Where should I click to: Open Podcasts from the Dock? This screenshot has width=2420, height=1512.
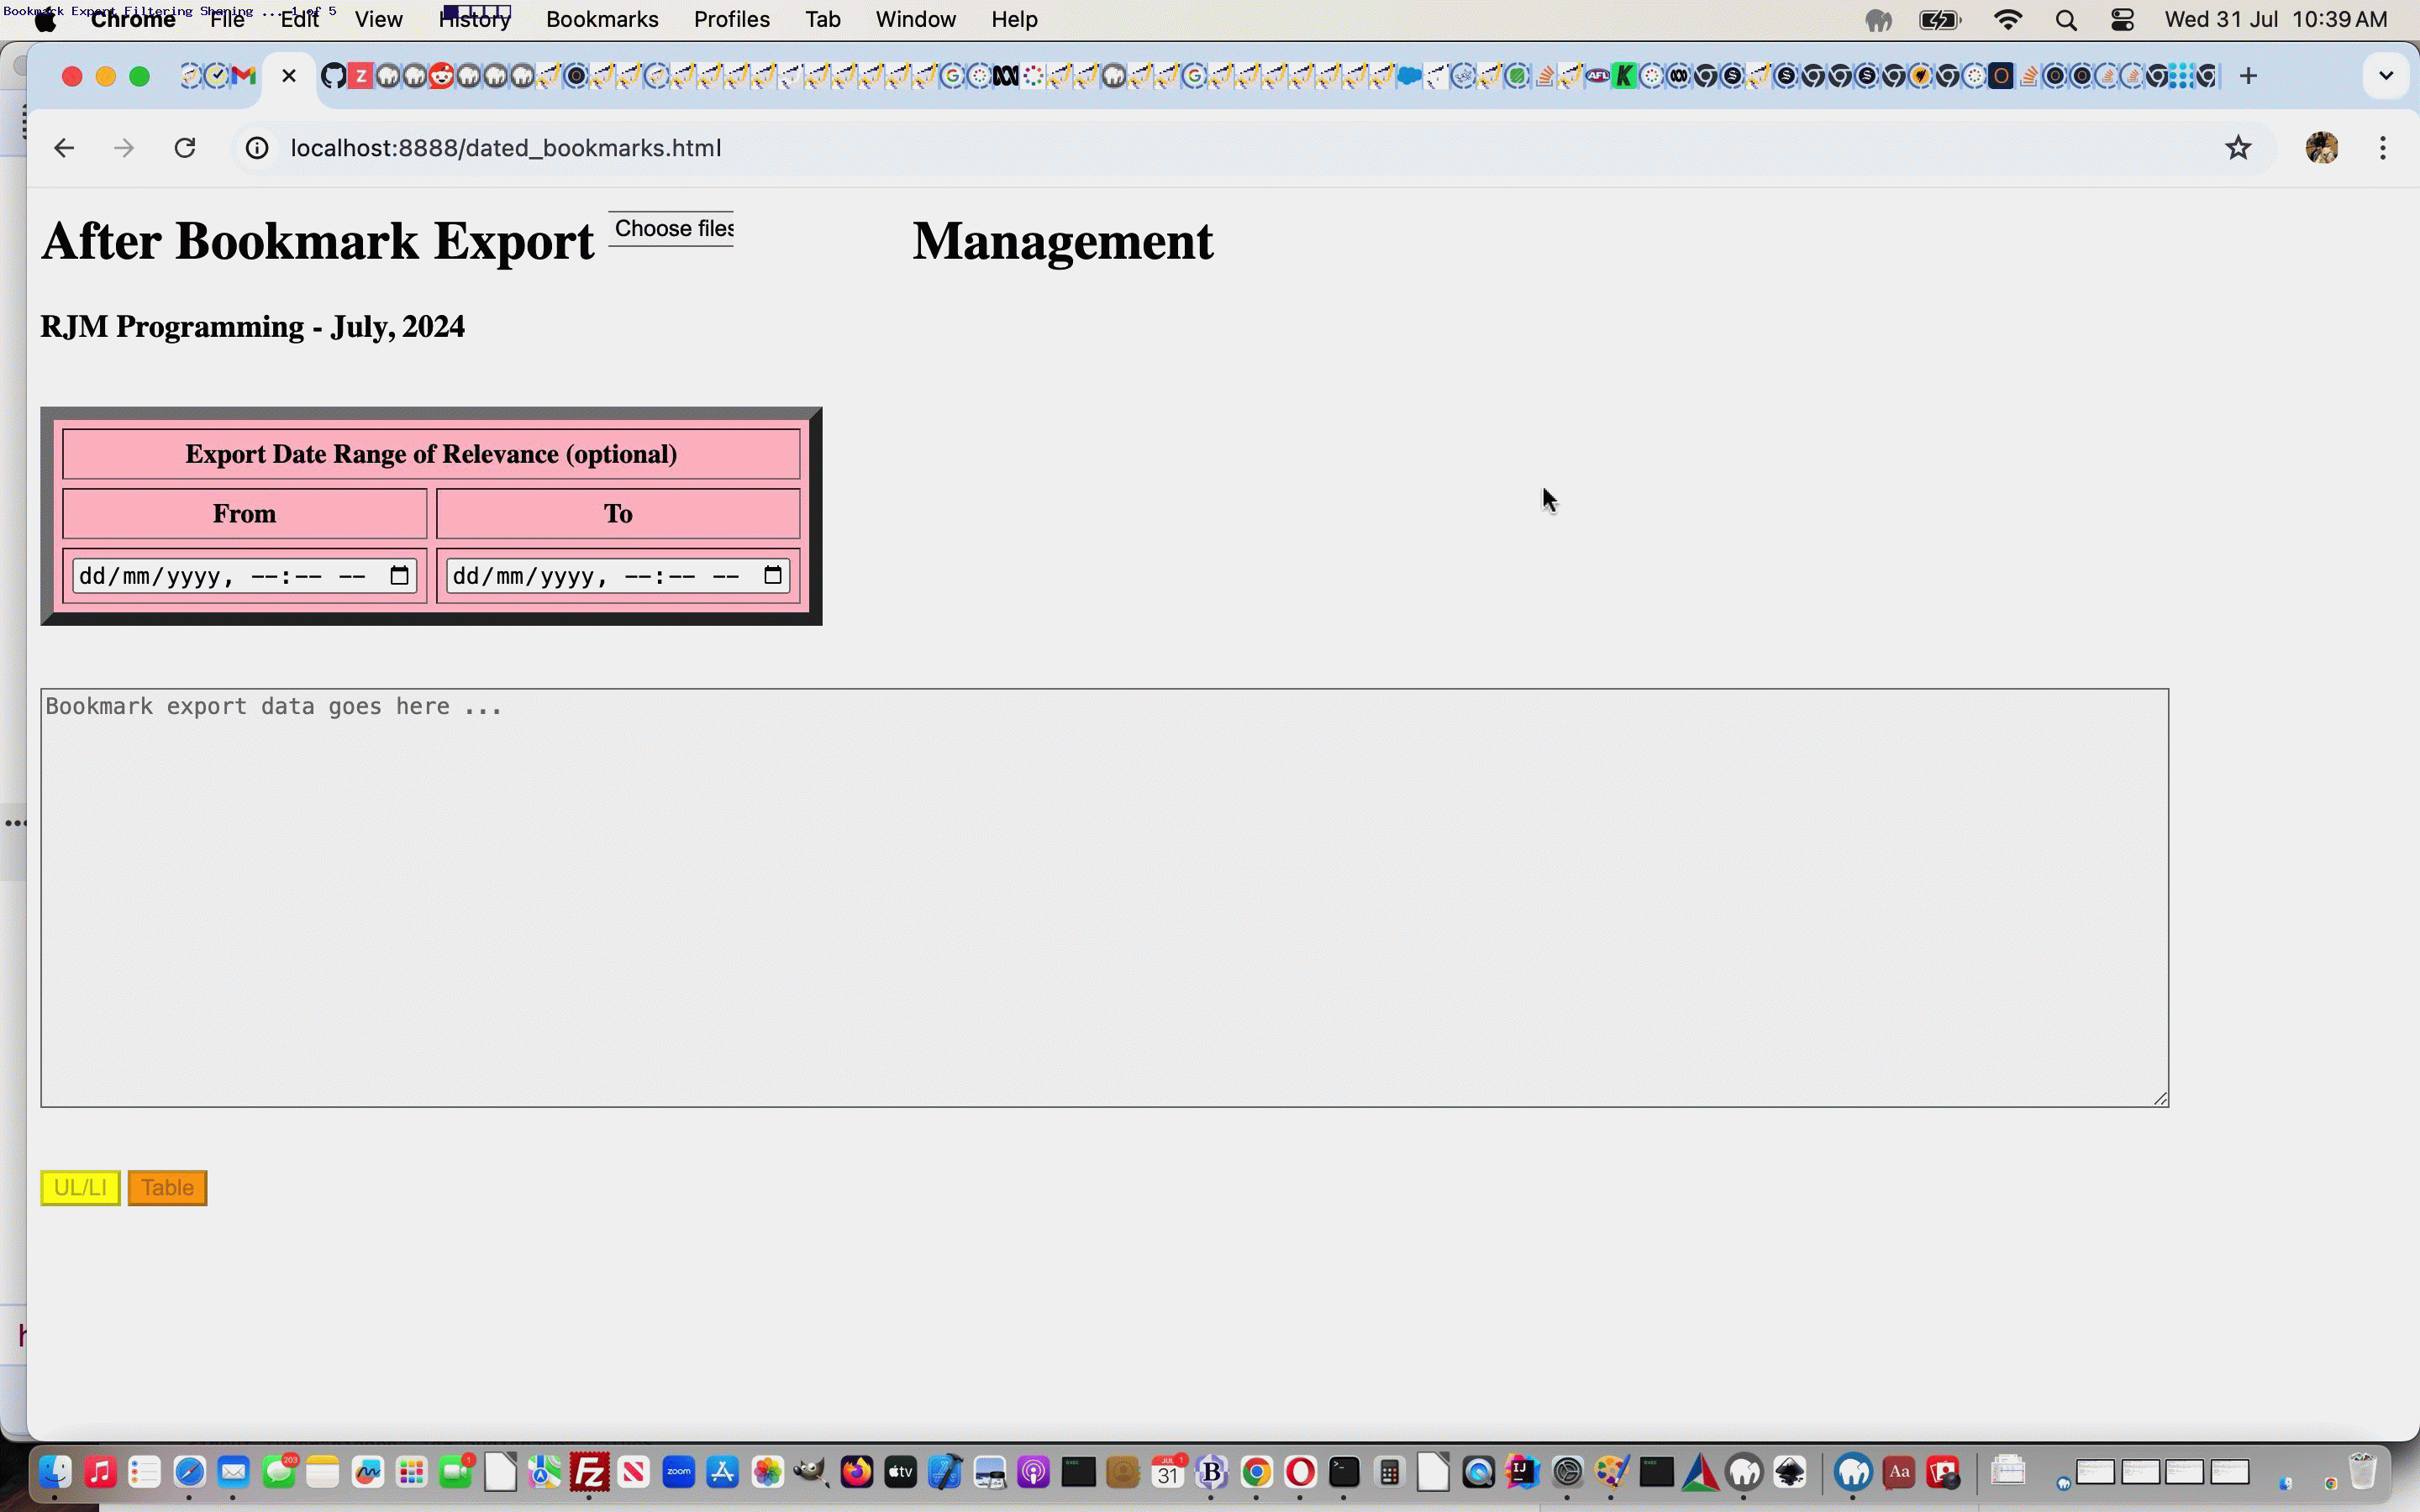pyautogui.click(x=1034, y=1472)
